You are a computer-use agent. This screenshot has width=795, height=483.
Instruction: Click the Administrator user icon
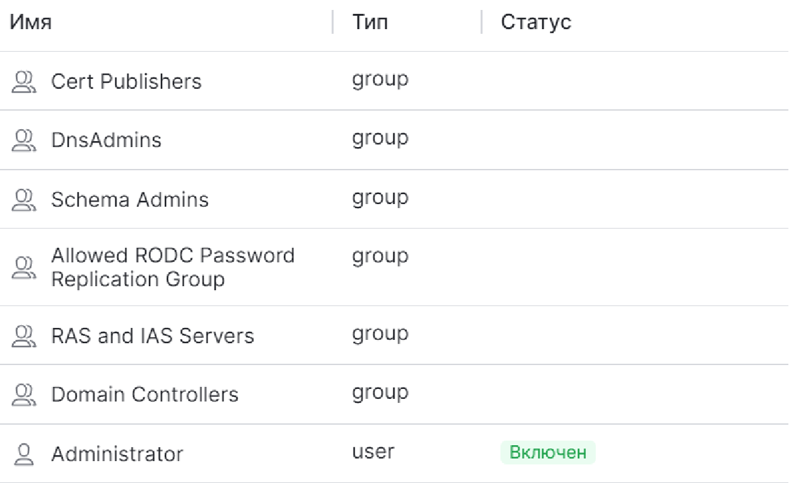pos(24,454)
